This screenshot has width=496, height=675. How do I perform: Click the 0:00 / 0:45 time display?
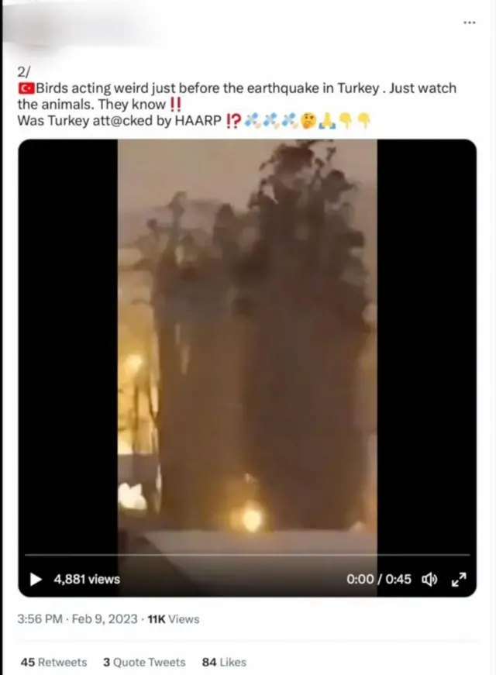pyautogui.click(x=379, y=580)
